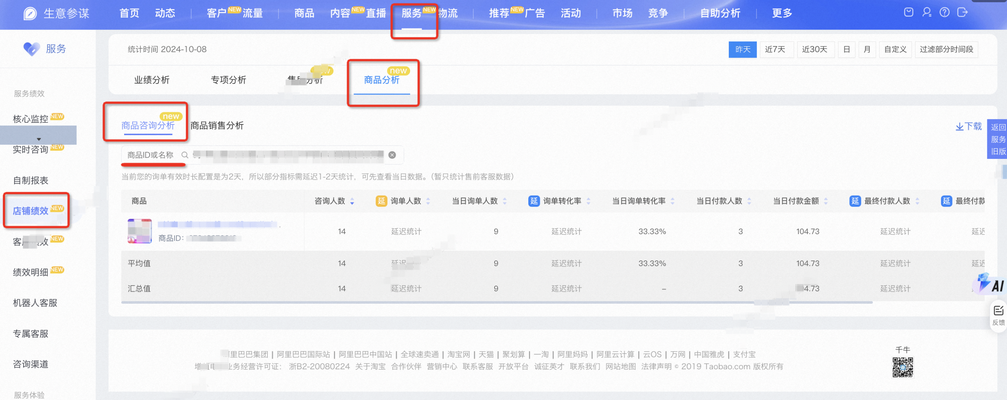Select the 近7天 time range

pyautogui.click(x=776, y=50)
